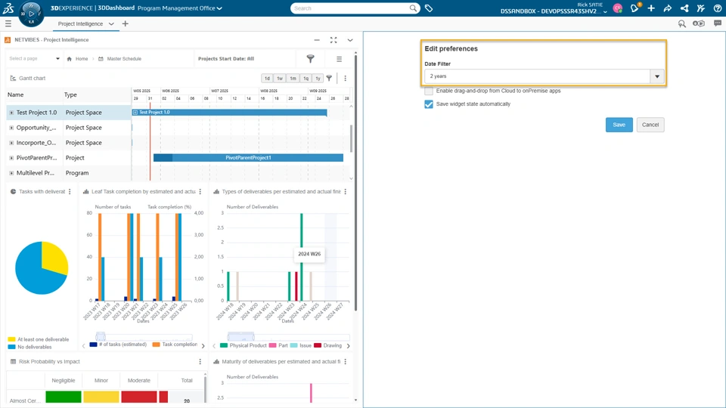Screen dimensions: 726x408
Task: Click the Projects Start Date filter funnel
Action: click(311, 58)
